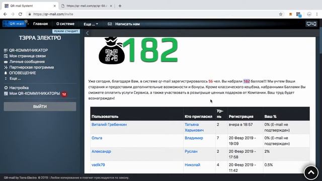The width and height of the screenshot is (322, 181).
Task: Click the scroll-to-top arrow button
Action: (311, 172)
